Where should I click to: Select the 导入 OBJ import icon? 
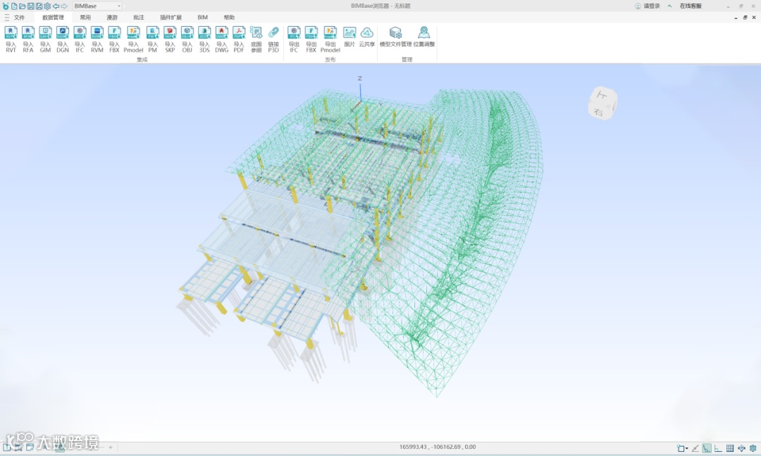tap(187, 39)
